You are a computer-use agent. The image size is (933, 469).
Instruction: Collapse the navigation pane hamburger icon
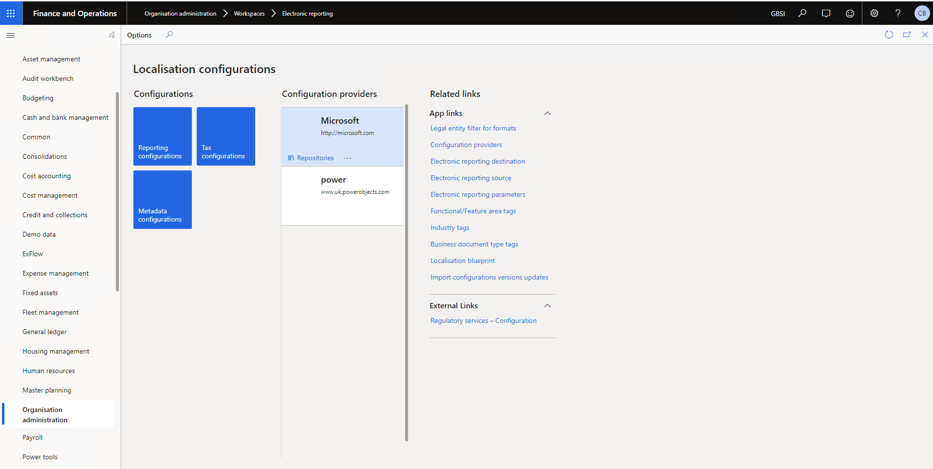(x=11, y=35)
